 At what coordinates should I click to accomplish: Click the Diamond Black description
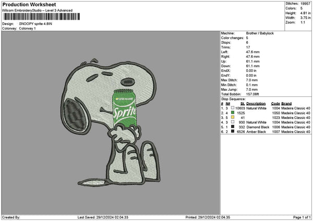click(x=258, y=127)
